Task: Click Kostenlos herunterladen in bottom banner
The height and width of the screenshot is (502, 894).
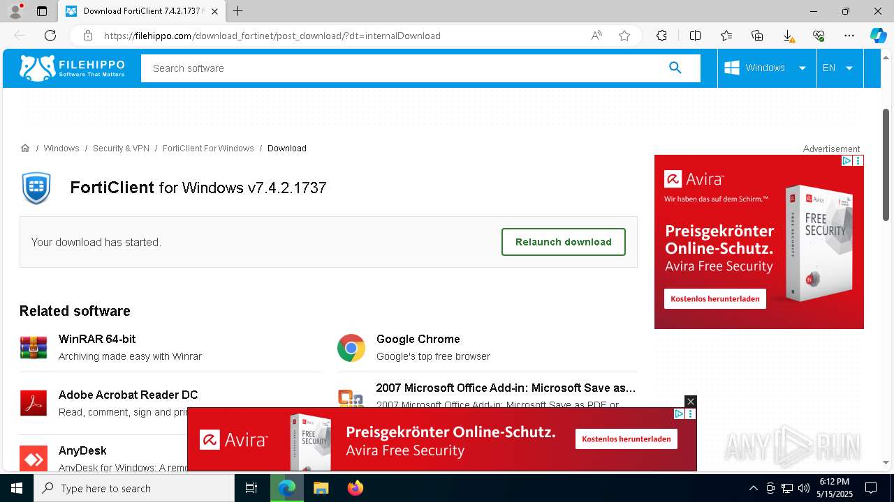Action: pyautogui.click(x=626, y=439)
